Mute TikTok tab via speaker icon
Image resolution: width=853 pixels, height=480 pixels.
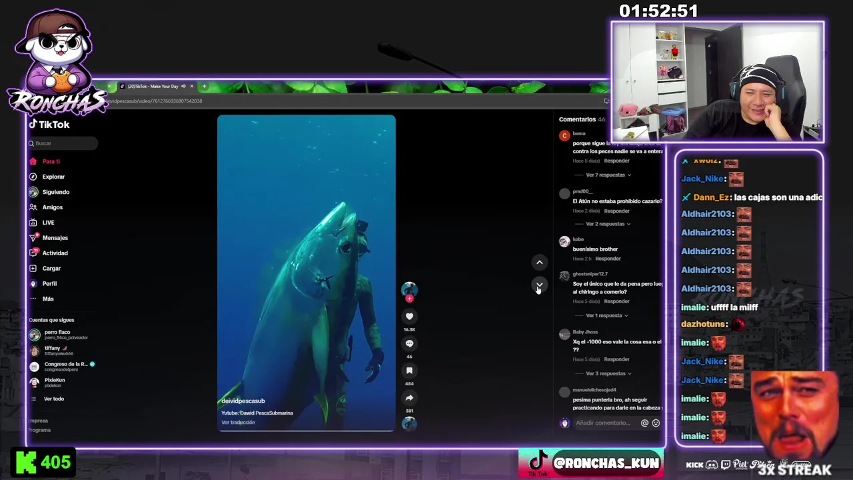183,86
